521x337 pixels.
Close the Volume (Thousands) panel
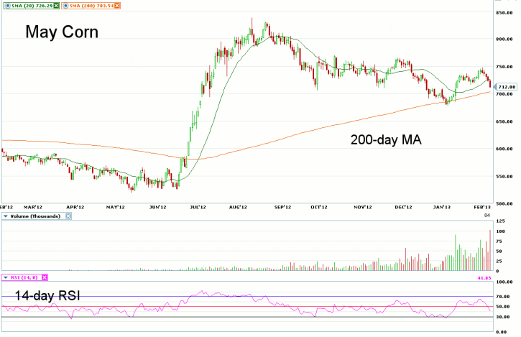click(x=69, y=215)
